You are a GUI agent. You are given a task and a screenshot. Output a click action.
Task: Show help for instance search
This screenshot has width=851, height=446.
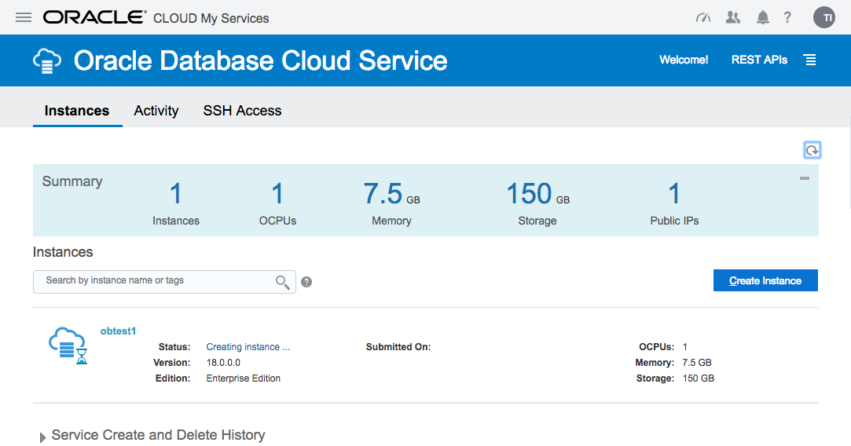(306, 282)
